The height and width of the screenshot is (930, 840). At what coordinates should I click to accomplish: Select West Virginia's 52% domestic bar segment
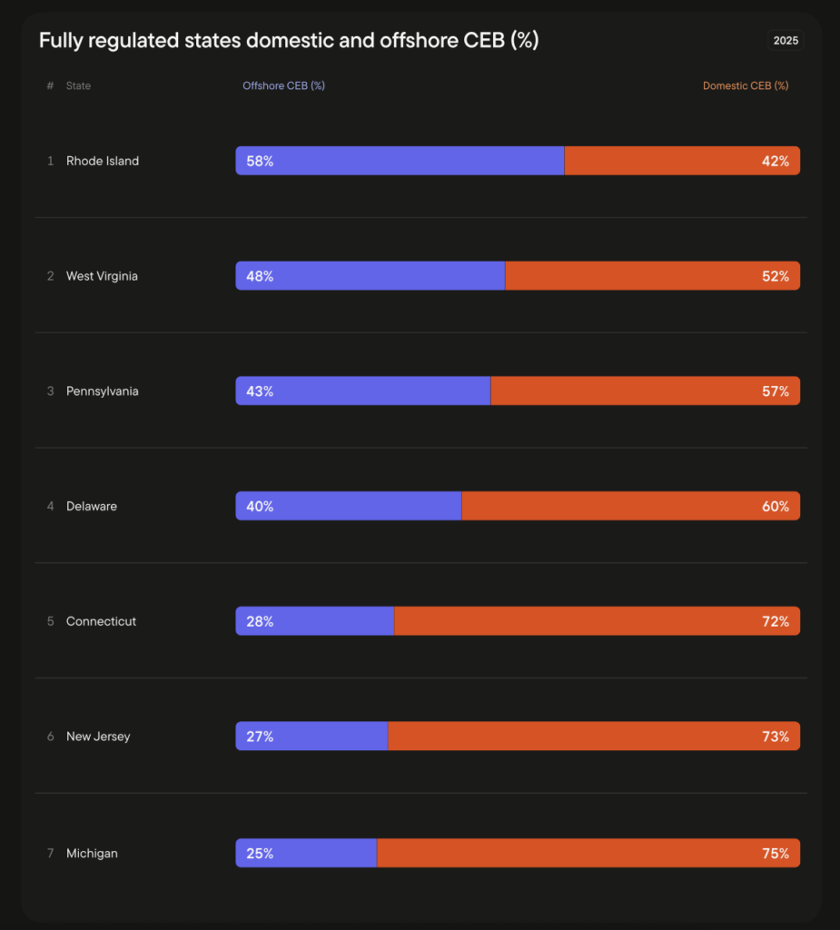(652, 276)
